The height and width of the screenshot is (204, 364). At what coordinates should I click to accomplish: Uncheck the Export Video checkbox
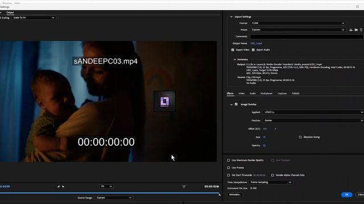pyautogui.click(x=233, y=50)
